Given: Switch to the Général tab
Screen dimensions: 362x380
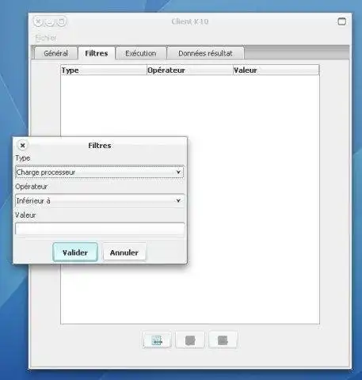Looking at the screenshot, I should [56, 53].
